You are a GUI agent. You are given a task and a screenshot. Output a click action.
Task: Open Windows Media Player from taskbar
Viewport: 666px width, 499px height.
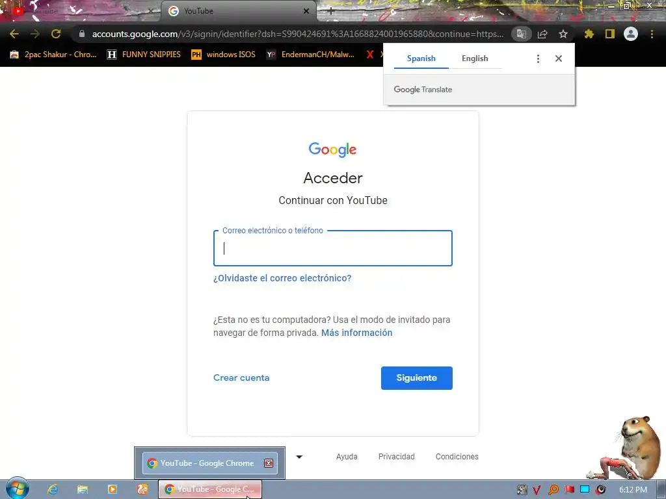(x=113, y=489)
